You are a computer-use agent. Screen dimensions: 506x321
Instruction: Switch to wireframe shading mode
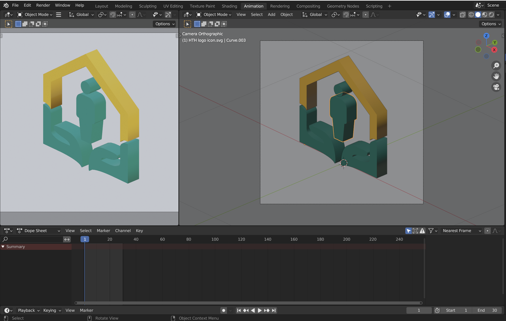pyautogui.click(x=471, y=15)
